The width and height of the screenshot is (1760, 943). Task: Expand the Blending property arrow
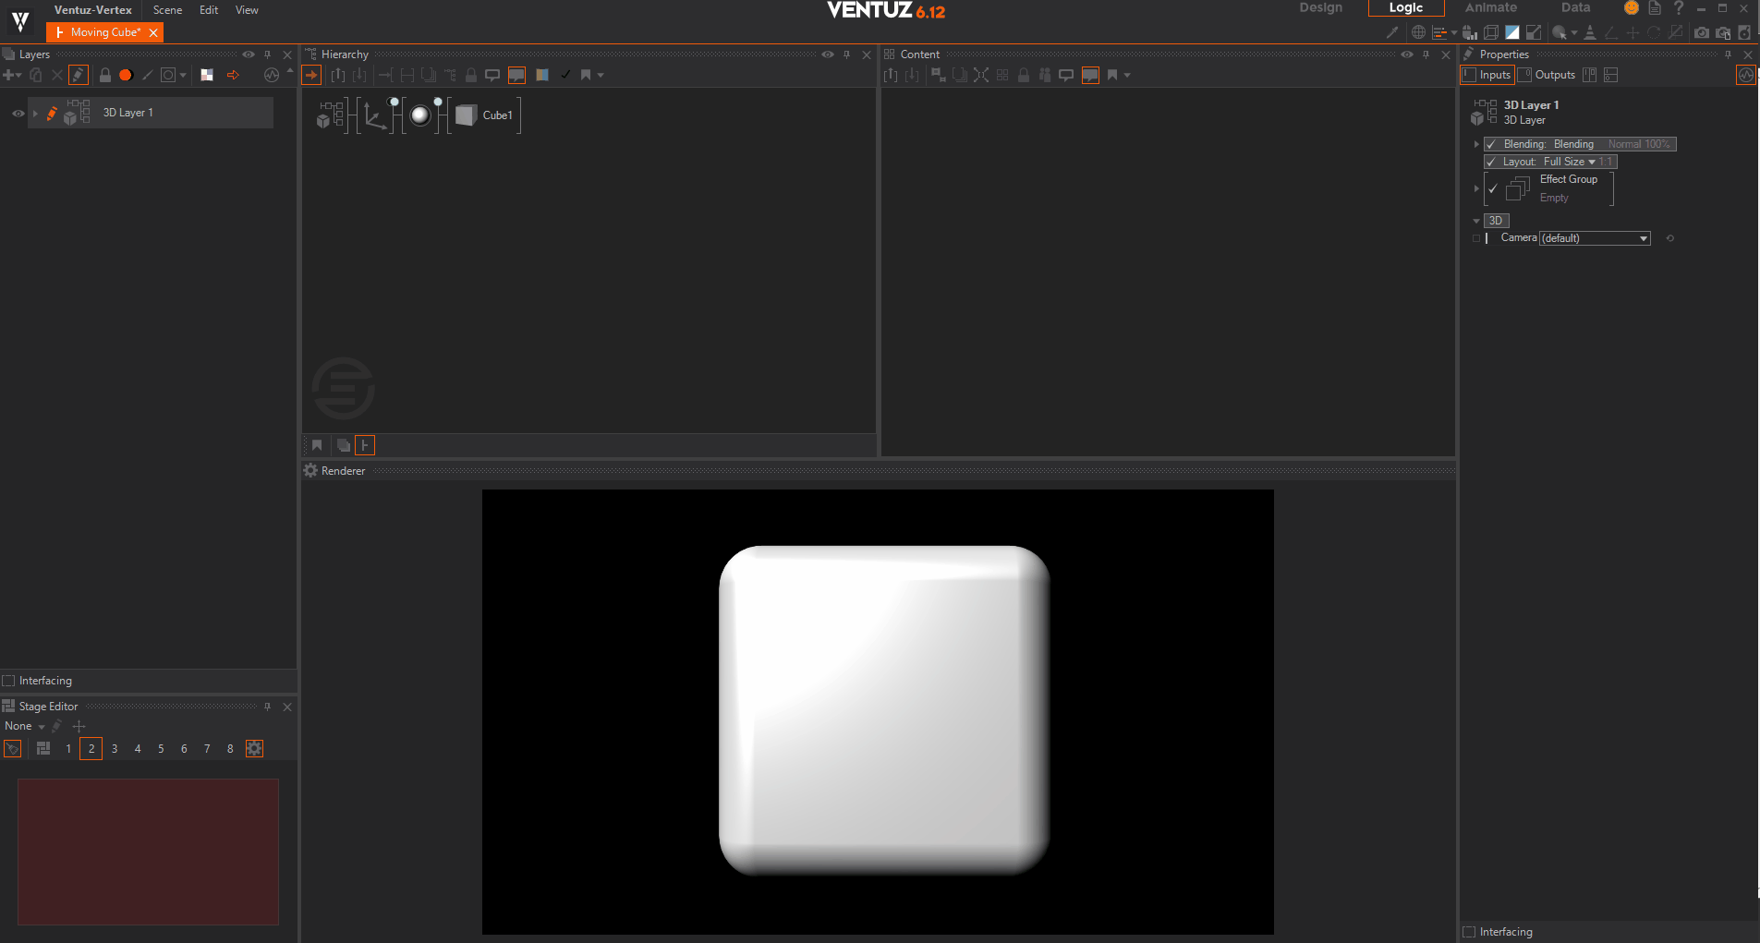(x=1476, y=144)
